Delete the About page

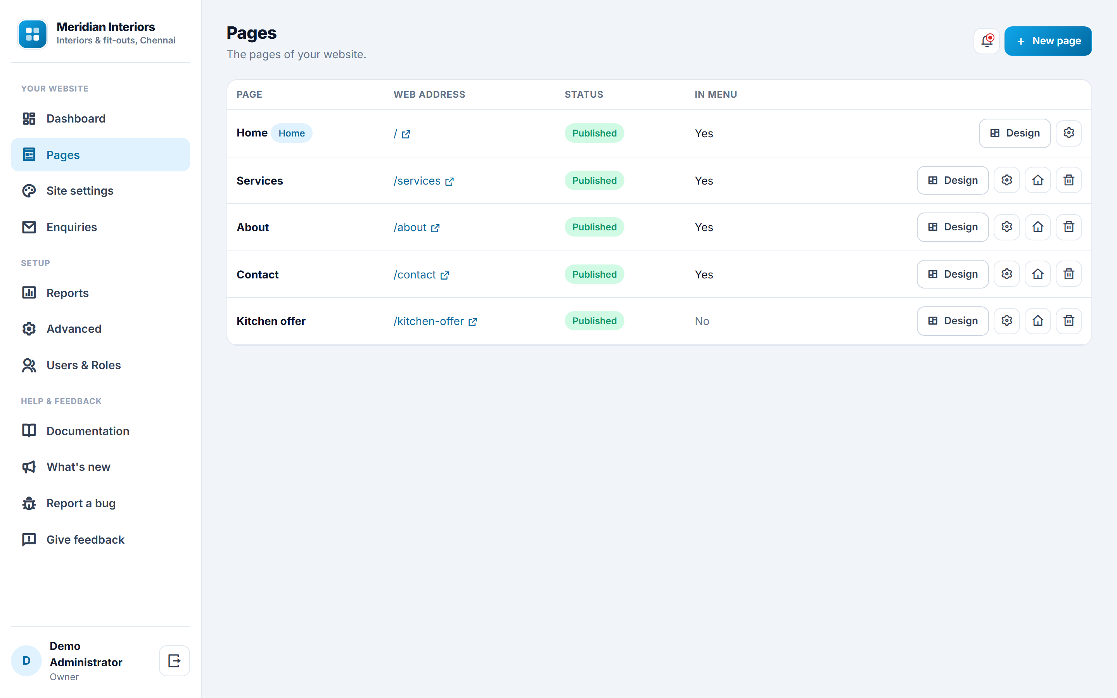click(x=1069, y=227)
